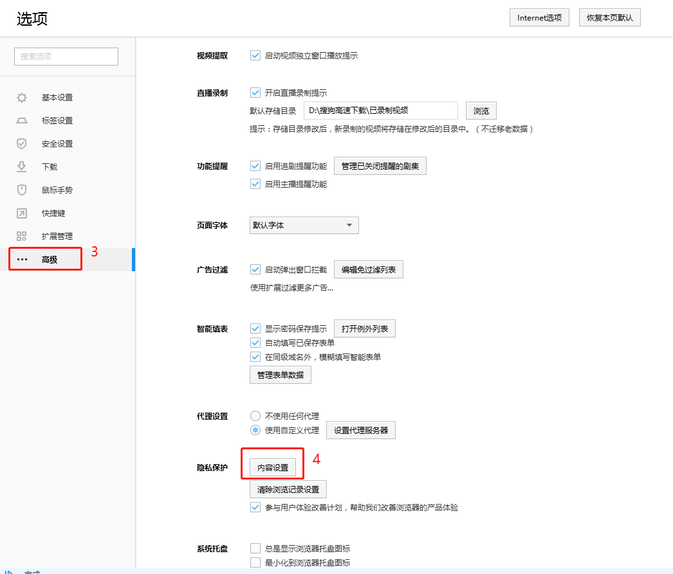
Task: Click the gear icon for 基本设置
Action: pyautogui.click(x=22, y=98)
